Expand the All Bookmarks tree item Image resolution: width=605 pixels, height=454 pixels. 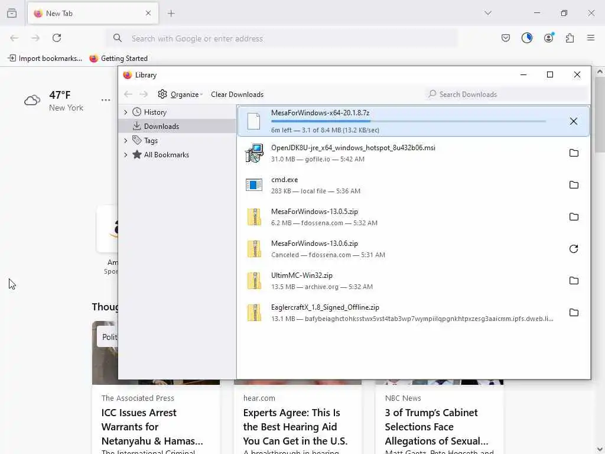tap(125, 155)
